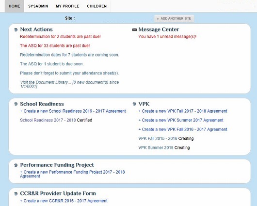Click the CCR&R Provider Update Form icon
Image resolution: width=257 pixels, height=206 pixels.
pyautogui.click(x=16, y=194)
